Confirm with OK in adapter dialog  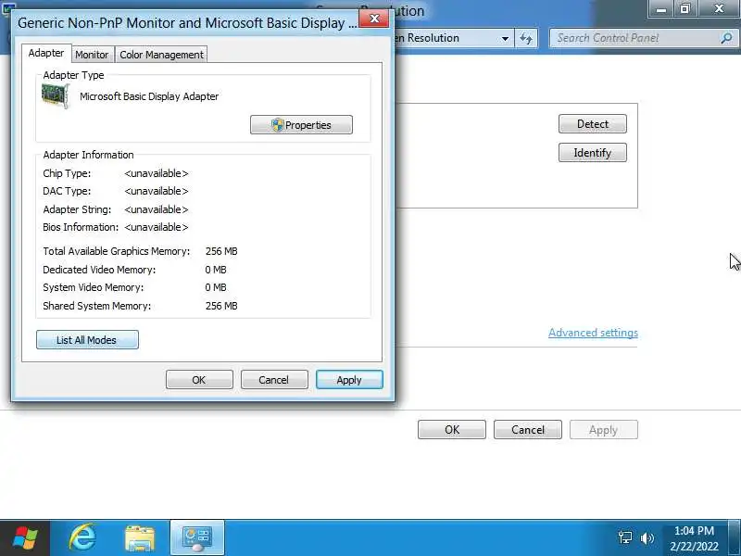[199, 380]
